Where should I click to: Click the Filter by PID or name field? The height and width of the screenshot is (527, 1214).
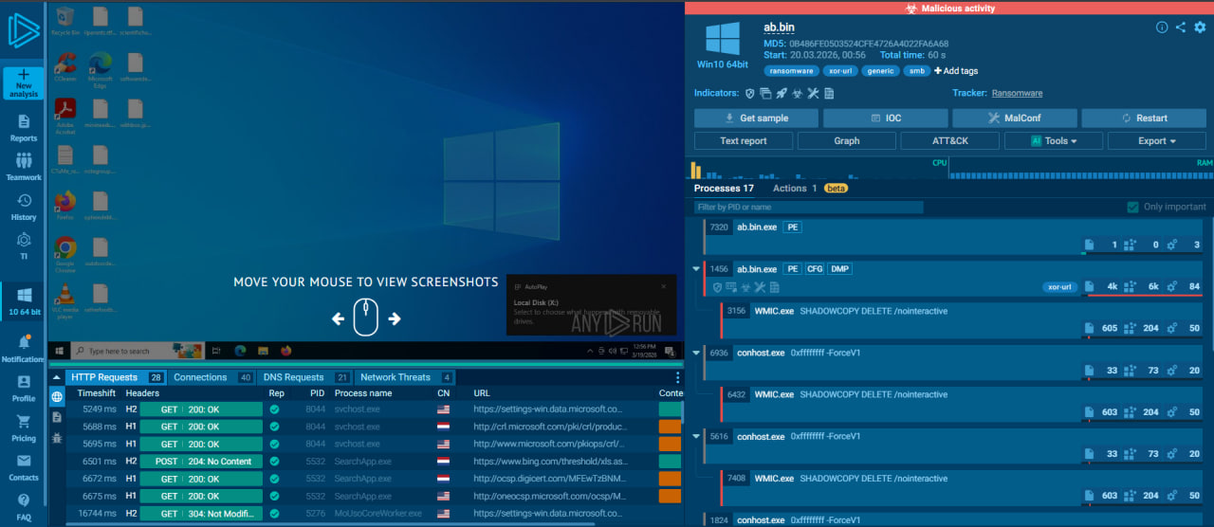tap(807, 207)
